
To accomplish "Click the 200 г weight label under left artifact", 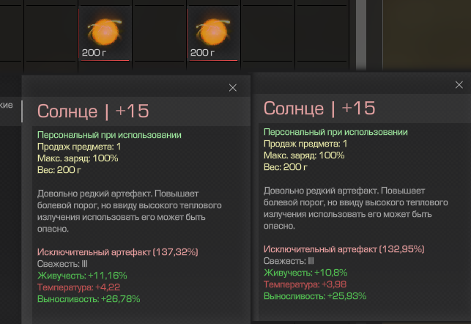I will (x=93, y=53).
